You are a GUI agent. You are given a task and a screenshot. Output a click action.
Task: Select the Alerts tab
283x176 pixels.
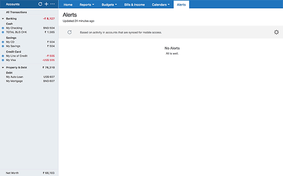pyautogui.click(x=181, y=5)
